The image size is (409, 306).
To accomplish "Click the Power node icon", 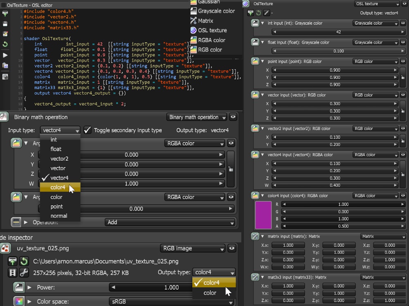I will click(19, 287).
